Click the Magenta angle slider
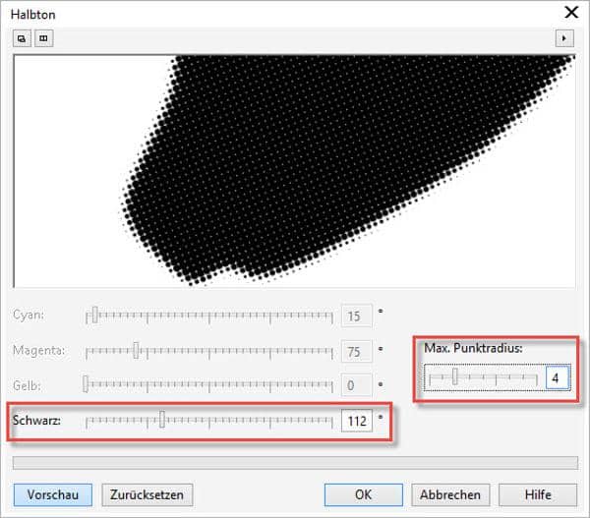590x518 pixels. (x=209, y=351)
